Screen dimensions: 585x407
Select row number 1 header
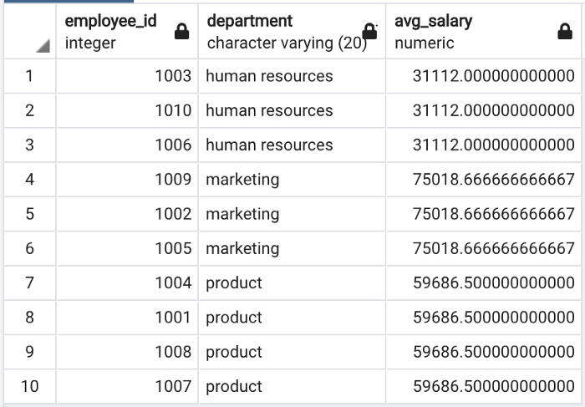(x=29, y=76)
